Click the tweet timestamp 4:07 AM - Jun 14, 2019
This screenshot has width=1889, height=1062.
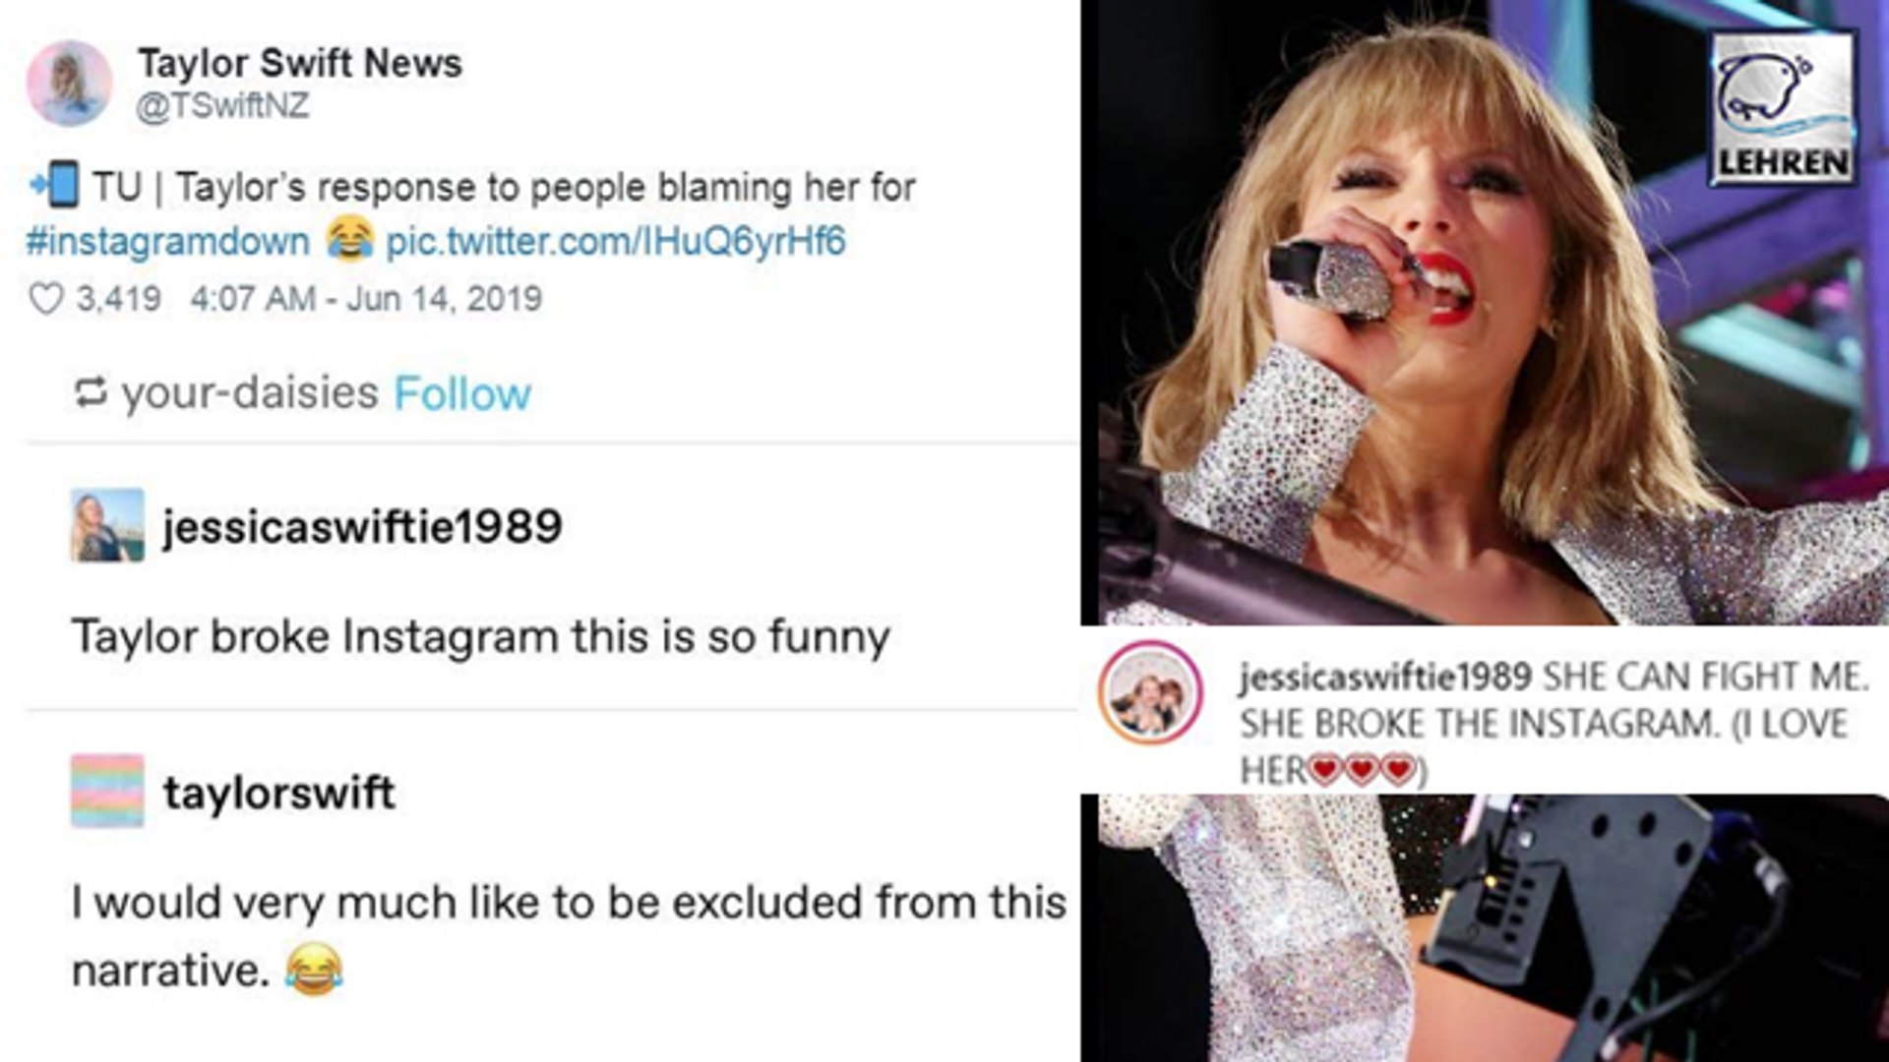366,299
